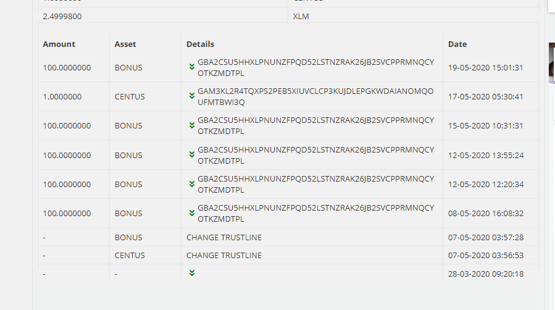Click the Asset column header
555x310 pixels.
tap(125, 44)
